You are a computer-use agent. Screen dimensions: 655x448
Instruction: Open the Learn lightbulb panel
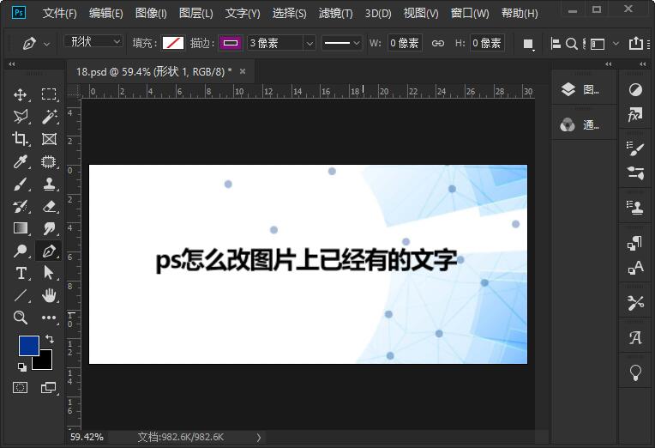(x=635, y=372)
